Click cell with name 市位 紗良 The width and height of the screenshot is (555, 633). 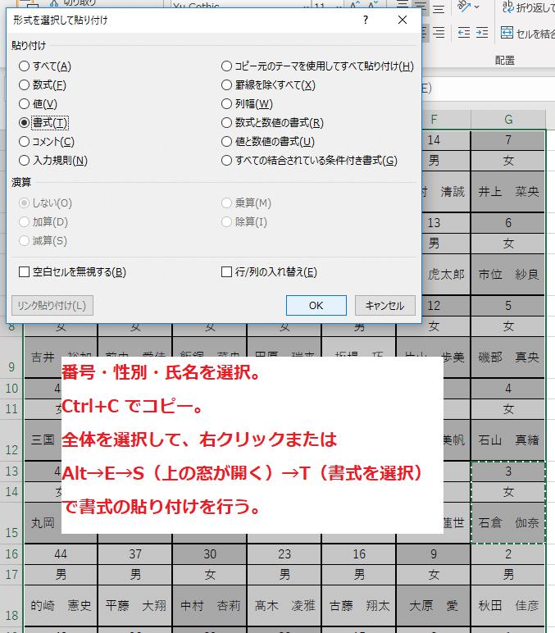tap(508, 275)
